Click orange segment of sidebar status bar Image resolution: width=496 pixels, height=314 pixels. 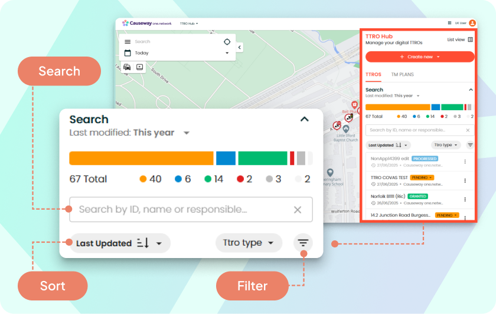coord(397,107)
